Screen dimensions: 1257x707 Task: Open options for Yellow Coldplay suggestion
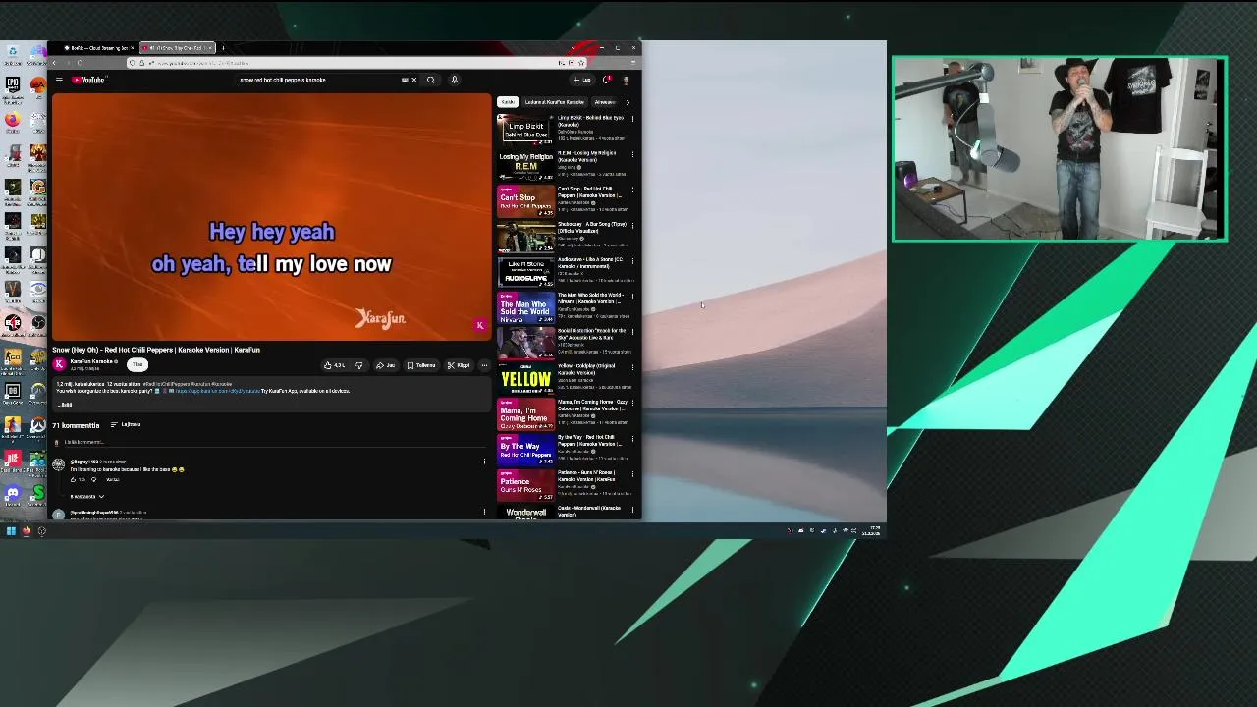632,367
